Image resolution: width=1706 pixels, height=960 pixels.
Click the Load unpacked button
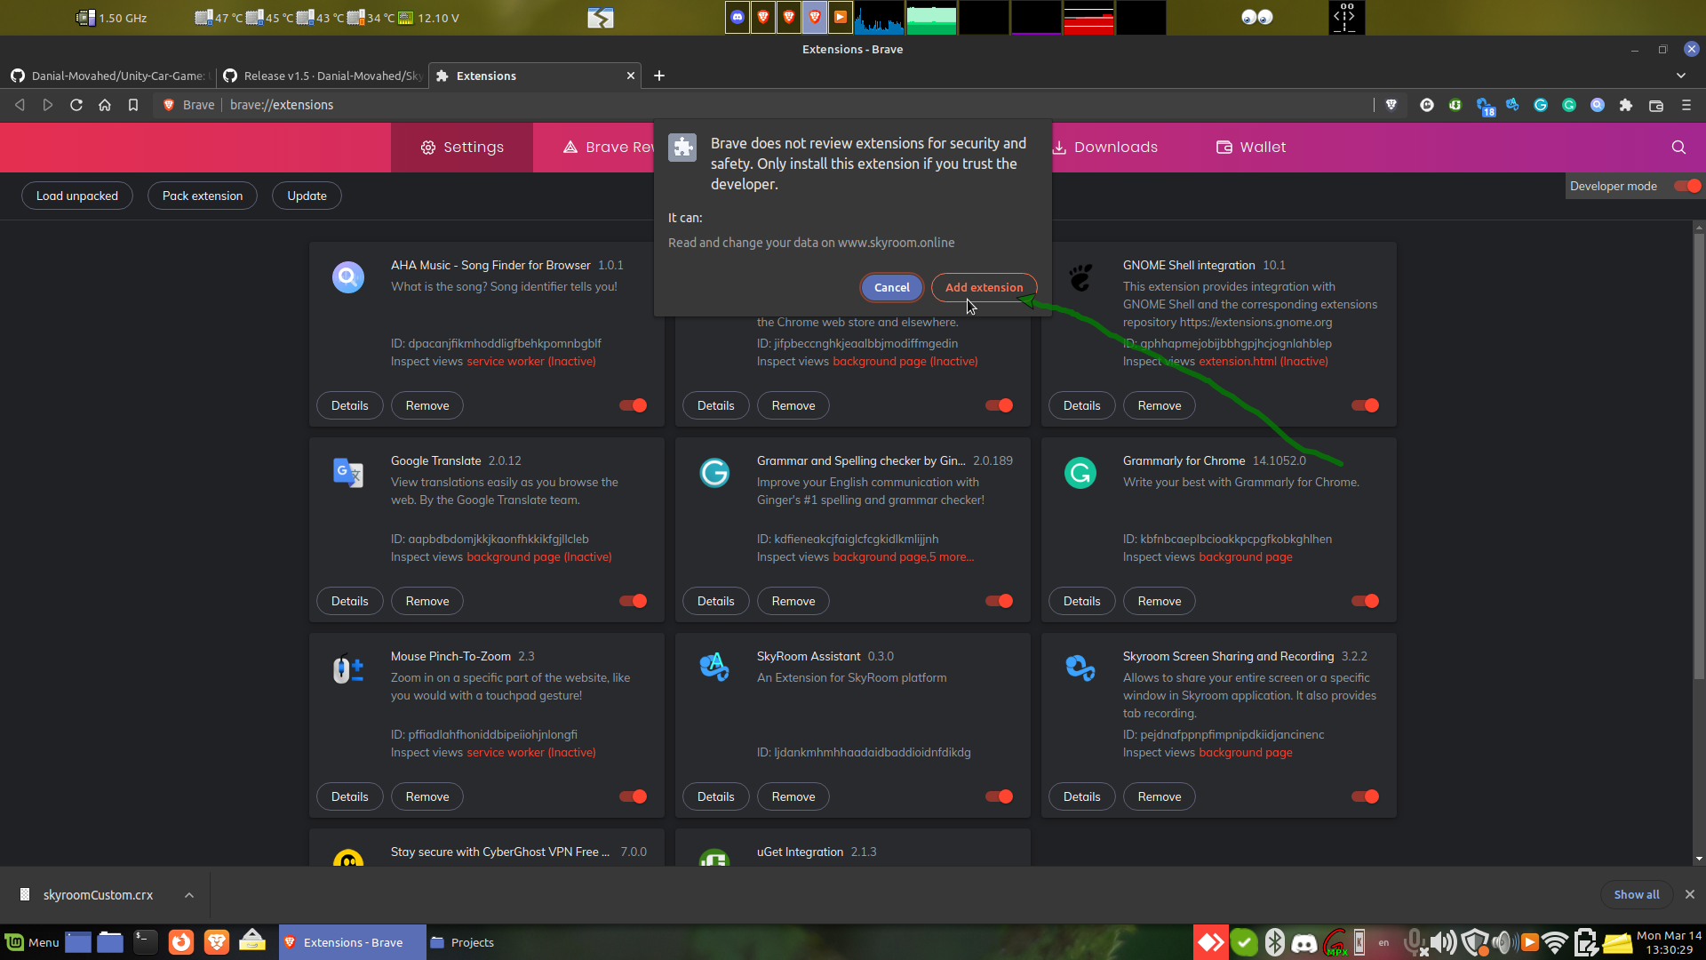point(77,196)
